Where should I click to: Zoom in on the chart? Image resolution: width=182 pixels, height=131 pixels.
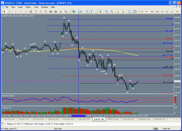[107, 11]
